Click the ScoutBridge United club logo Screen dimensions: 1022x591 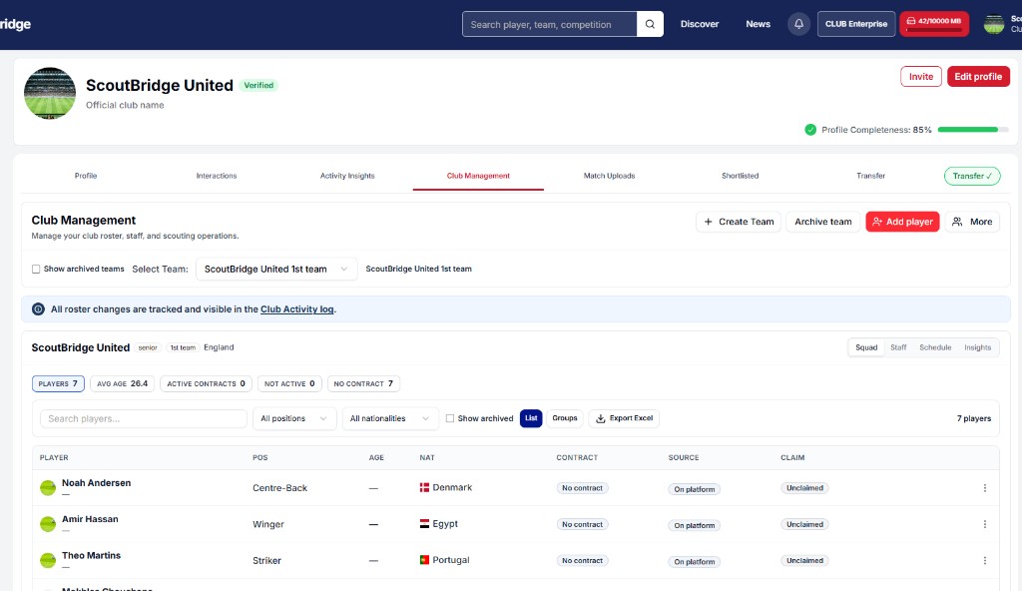pos(50,93)
